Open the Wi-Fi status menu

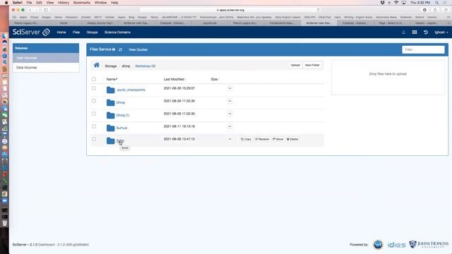[x=396, y=3]
